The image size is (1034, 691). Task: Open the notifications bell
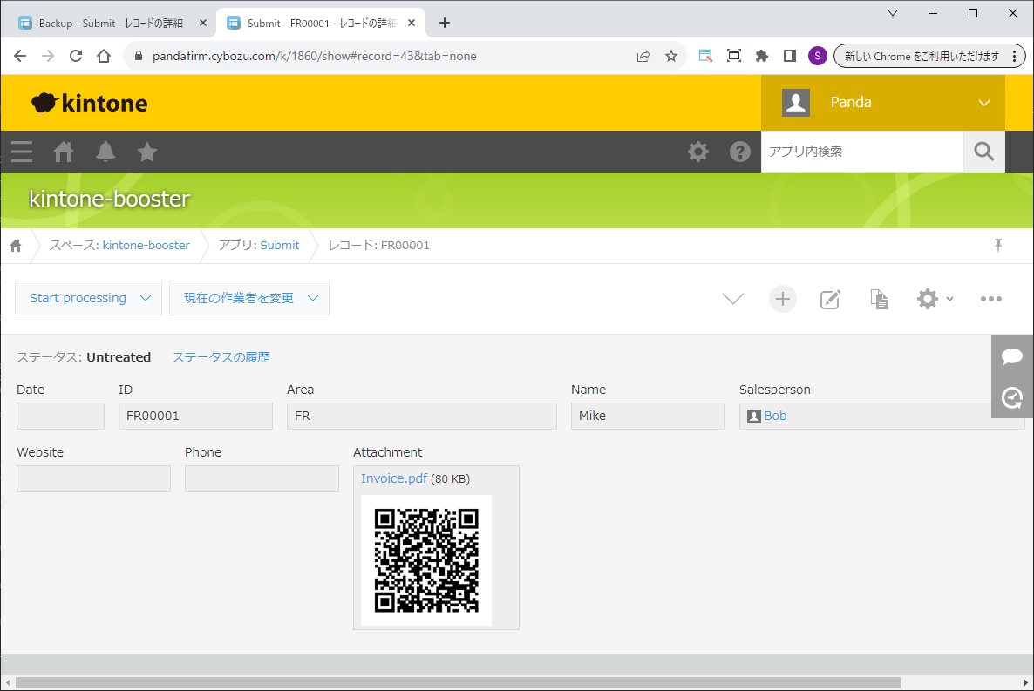click(105, 152)
